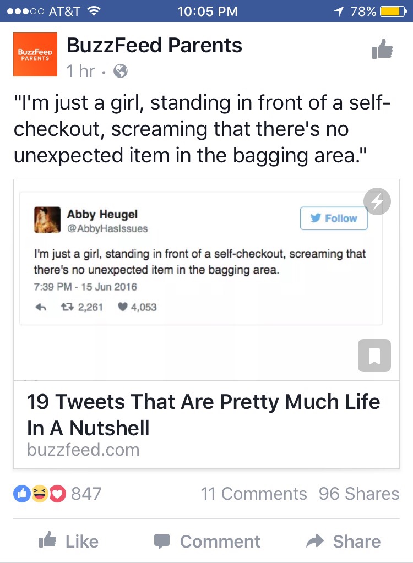Tap the @AbbyHasIssues Twitter handle
413x563 pixels.
(107, 228)
